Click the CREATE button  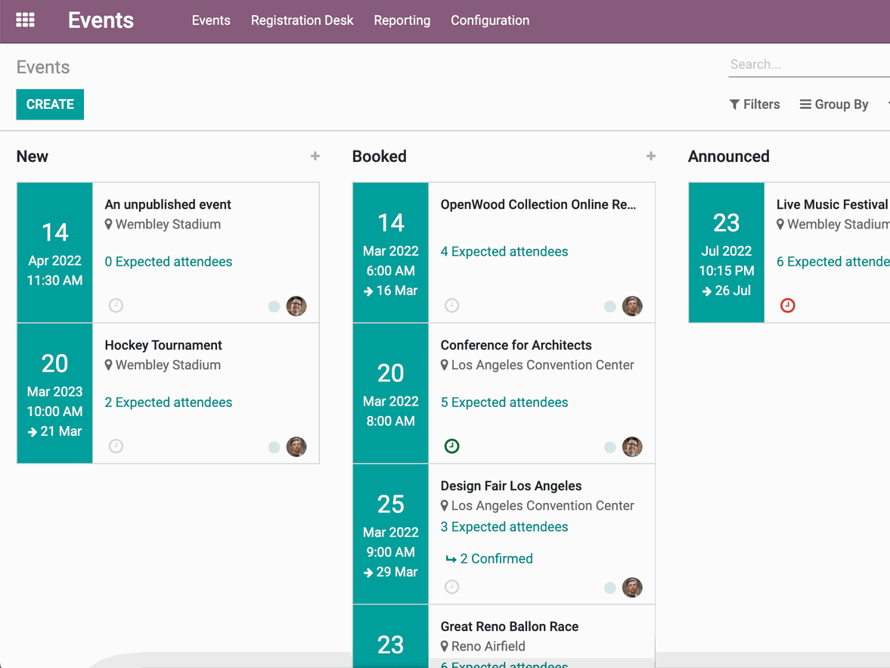click(x=50, y=104)
